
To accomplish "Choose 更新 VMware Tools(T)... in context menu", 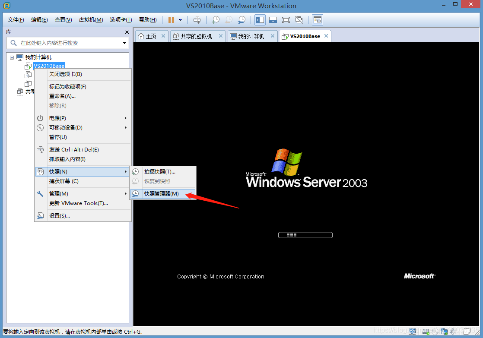I will point(83,203).
